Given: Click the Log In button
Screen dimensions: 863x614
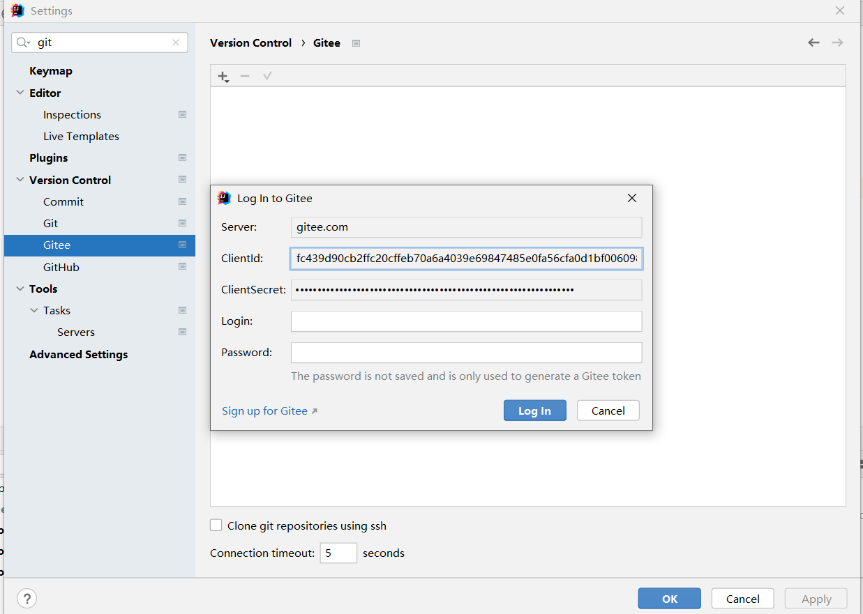Looking at the screenshot, I should click(534, 410).
